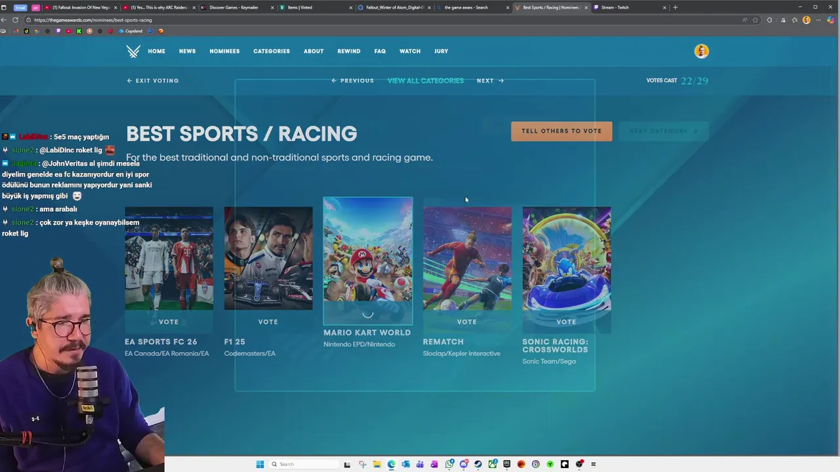This screenshot has height=472, width=840.
Task: Open the CATEGORIES menu item
Action: (272, 51)
